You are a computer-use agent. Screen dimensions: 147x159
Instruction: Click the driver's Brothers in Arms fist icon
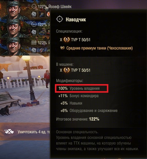34,32
